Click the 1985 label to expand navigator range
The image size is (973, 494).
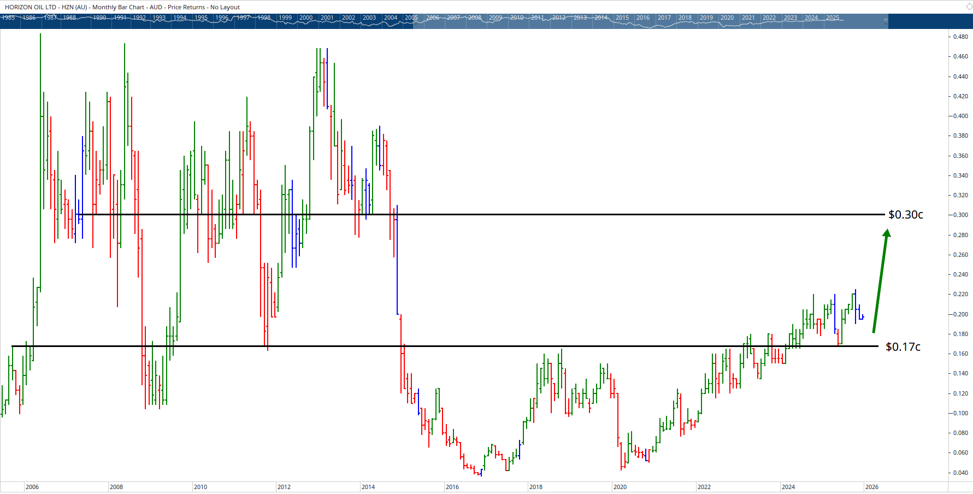coord(9,17)
